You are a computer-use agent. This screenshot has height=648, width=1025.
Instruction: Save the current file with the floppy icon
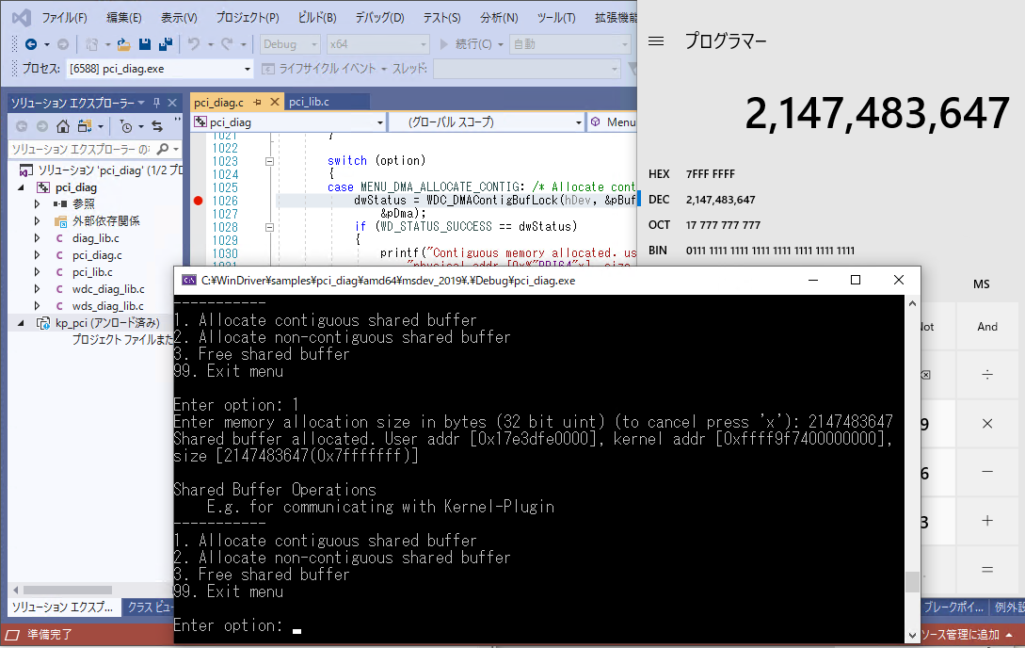145,44
